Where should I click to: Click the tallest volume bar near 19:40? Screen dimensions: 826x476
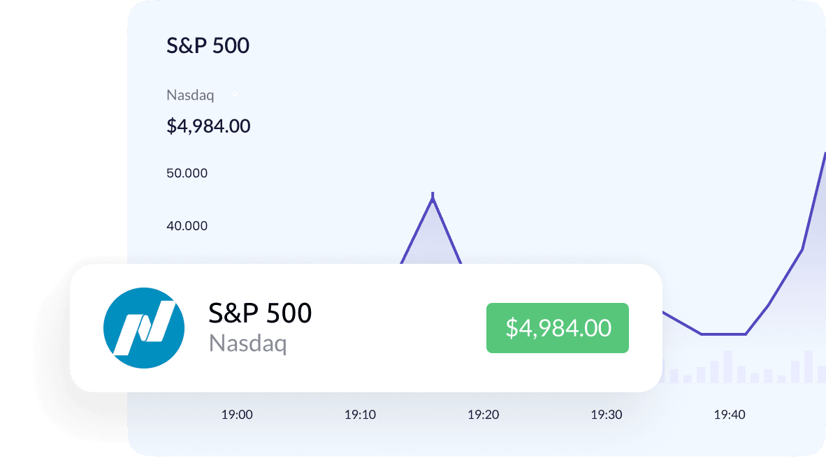(727, 367)
